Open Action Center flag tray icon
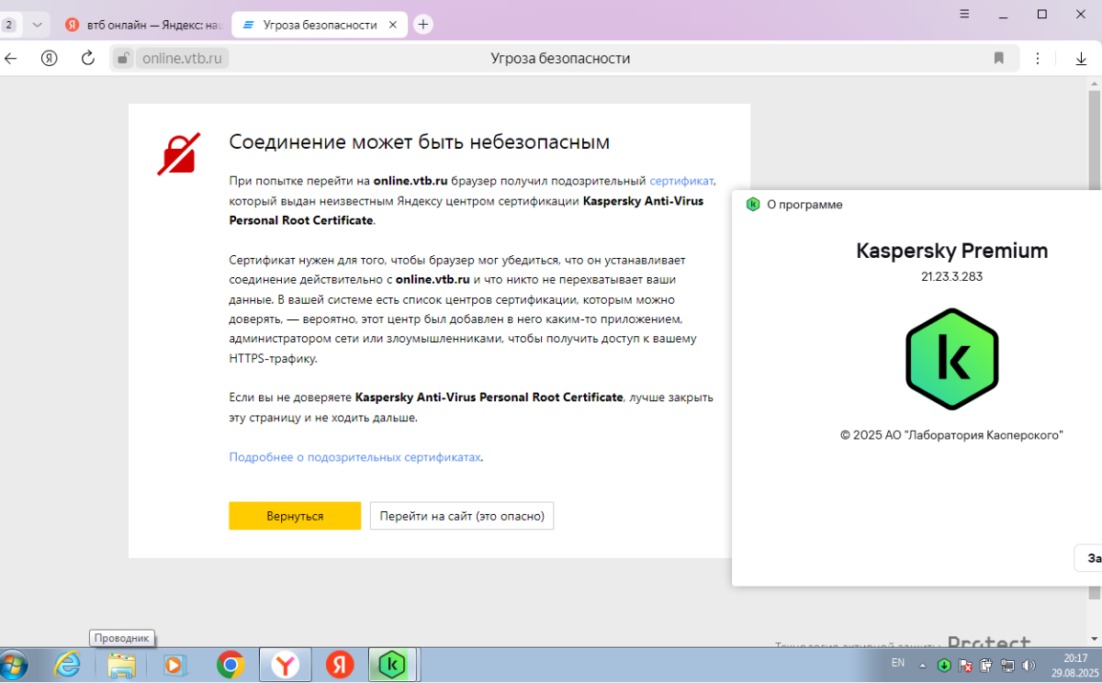The width and height of the screenshot is (1102, 683). (x=965, y=666)
